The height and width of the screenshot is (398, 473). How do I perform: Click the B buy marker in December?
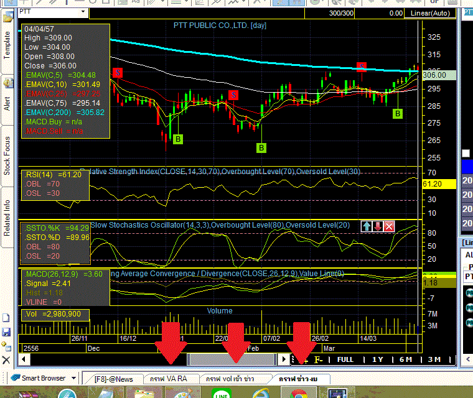[178, 139]
